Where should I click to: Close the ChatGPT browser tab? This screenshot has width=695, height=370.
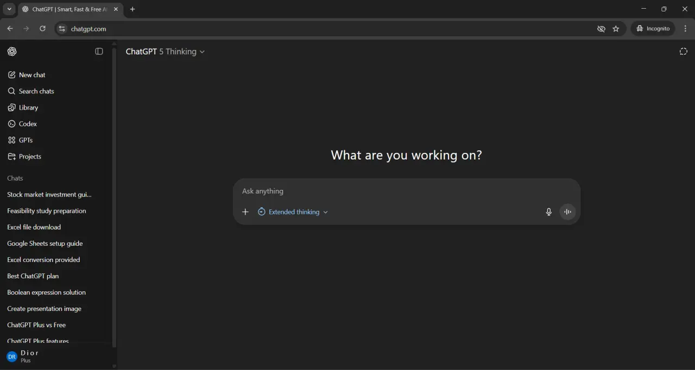(116, 9)
